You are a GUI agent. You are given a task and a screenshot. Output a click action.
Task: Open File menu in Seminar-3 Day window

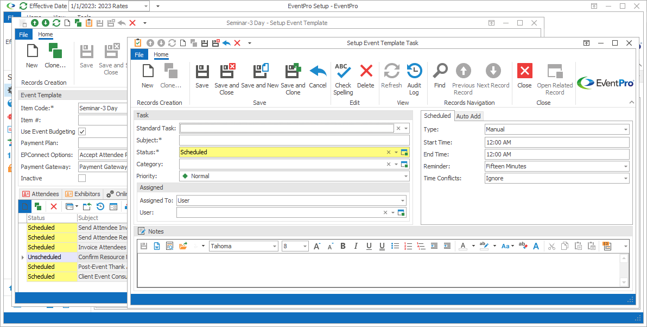point(23,34)
